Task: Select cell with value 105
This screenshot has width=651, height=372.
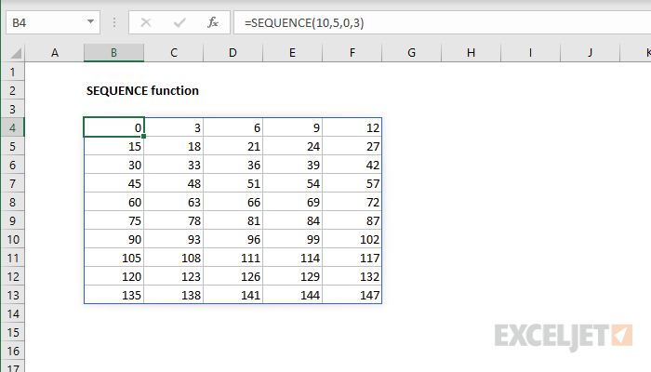Action: tap(113, 258)
